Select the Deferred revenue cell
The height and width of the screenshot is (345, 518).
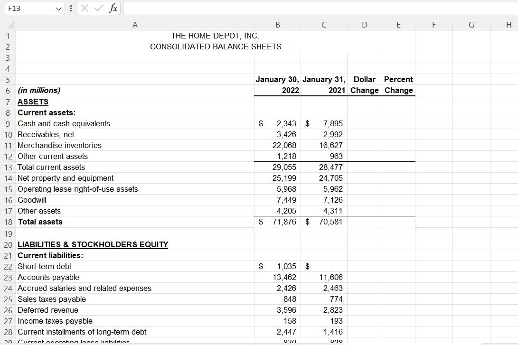[48, 310]
